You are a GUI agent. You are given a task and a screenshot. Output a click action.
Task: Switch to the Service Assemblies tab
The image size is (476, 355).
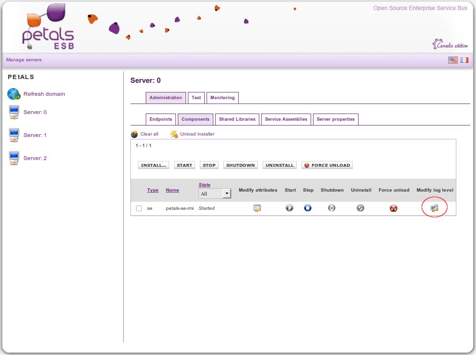(x=286, y=119)
